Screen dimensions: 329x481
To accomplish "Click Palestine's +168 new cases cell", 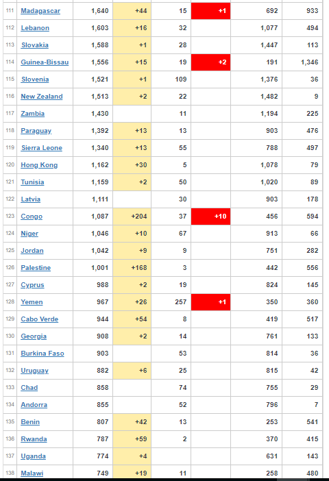I will click(132, 268).
